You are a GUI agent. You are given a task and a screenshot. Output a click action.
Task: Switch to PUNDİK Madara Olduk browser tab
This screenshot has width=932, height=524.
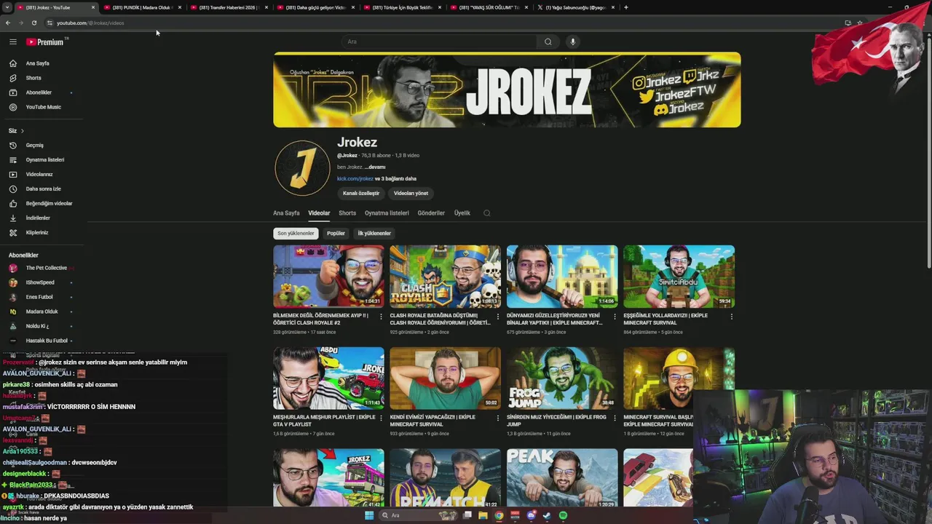(x=141, y=7)
